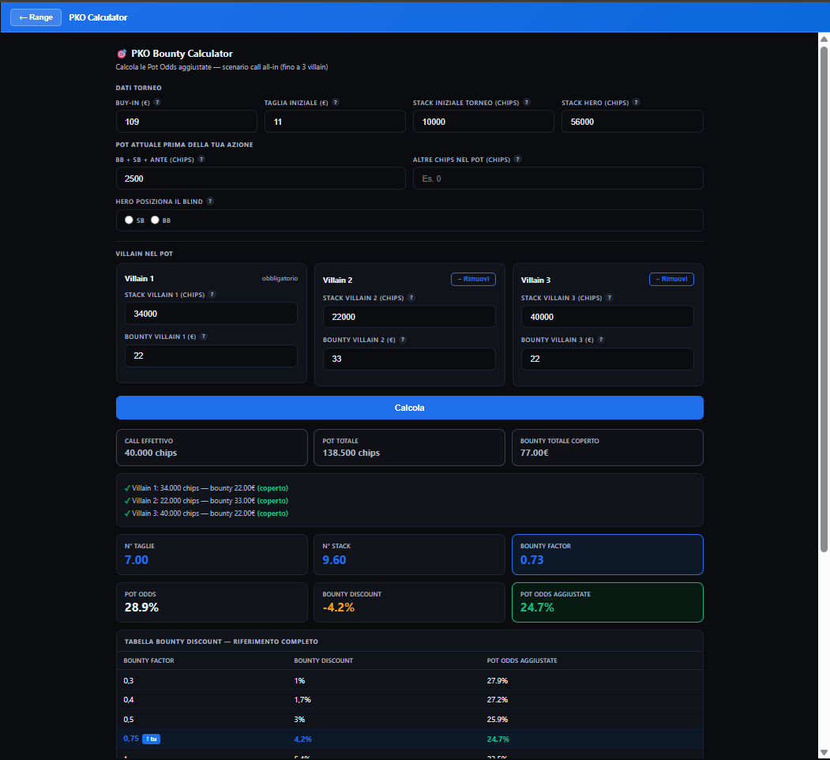
Task: Click the Pot Totale 138.500 chips value
Action: pos(351,453)
